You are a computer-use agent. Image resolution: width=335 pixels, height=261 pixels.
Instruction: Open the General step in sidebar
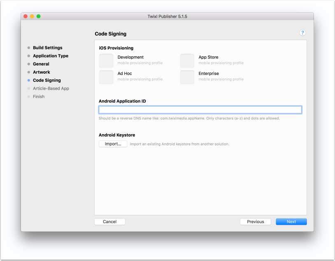(x=41, y=64)
